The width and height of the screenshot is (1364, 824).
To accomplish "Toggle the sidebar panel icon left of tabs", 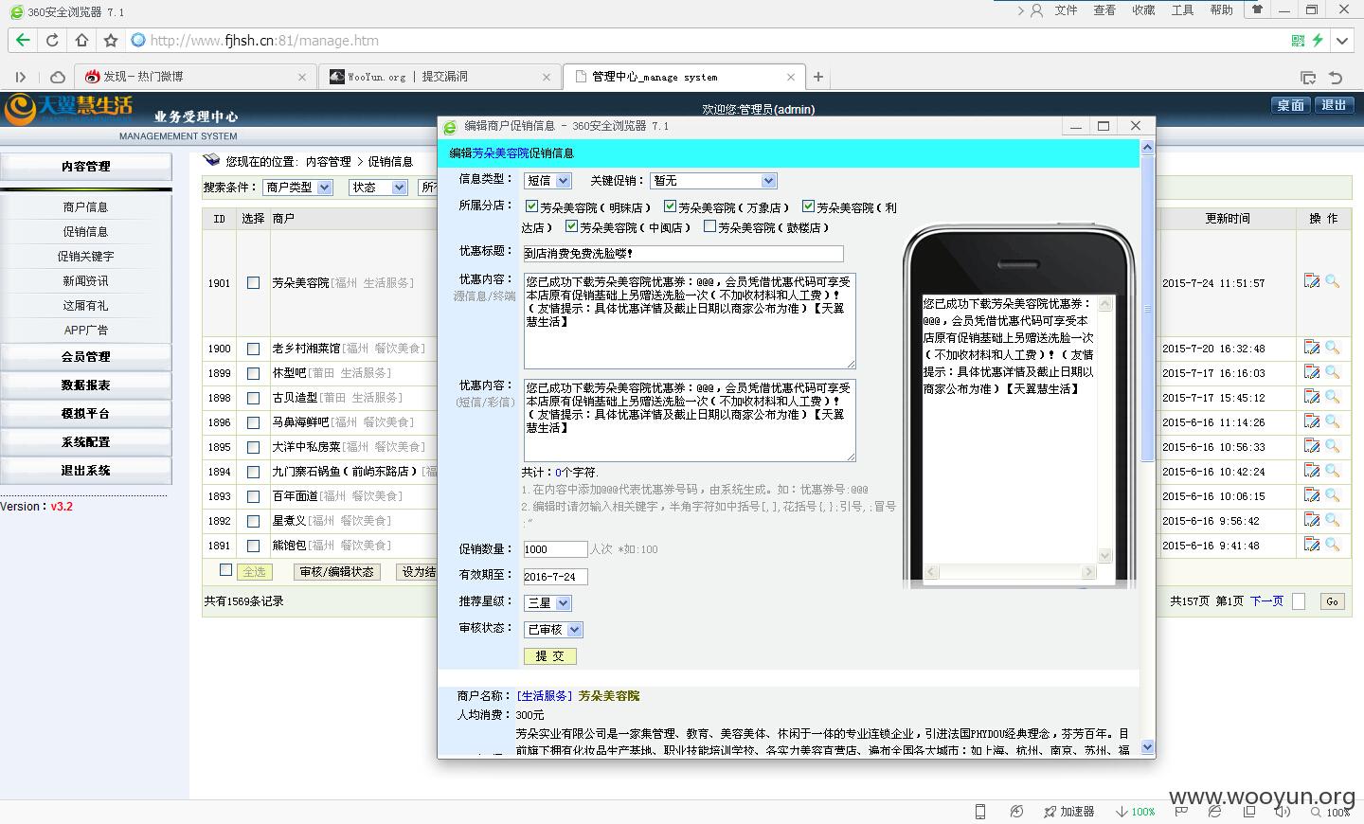I will (x=21, y=77).
